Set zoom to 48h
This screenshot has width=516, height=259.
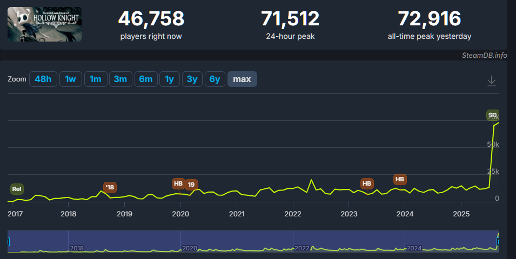tap(43, 79)
